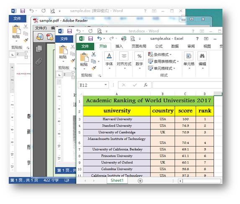The image size is (240, 204).
Task: Click score value 76.5 cell
Action: [x=185, y=126]
